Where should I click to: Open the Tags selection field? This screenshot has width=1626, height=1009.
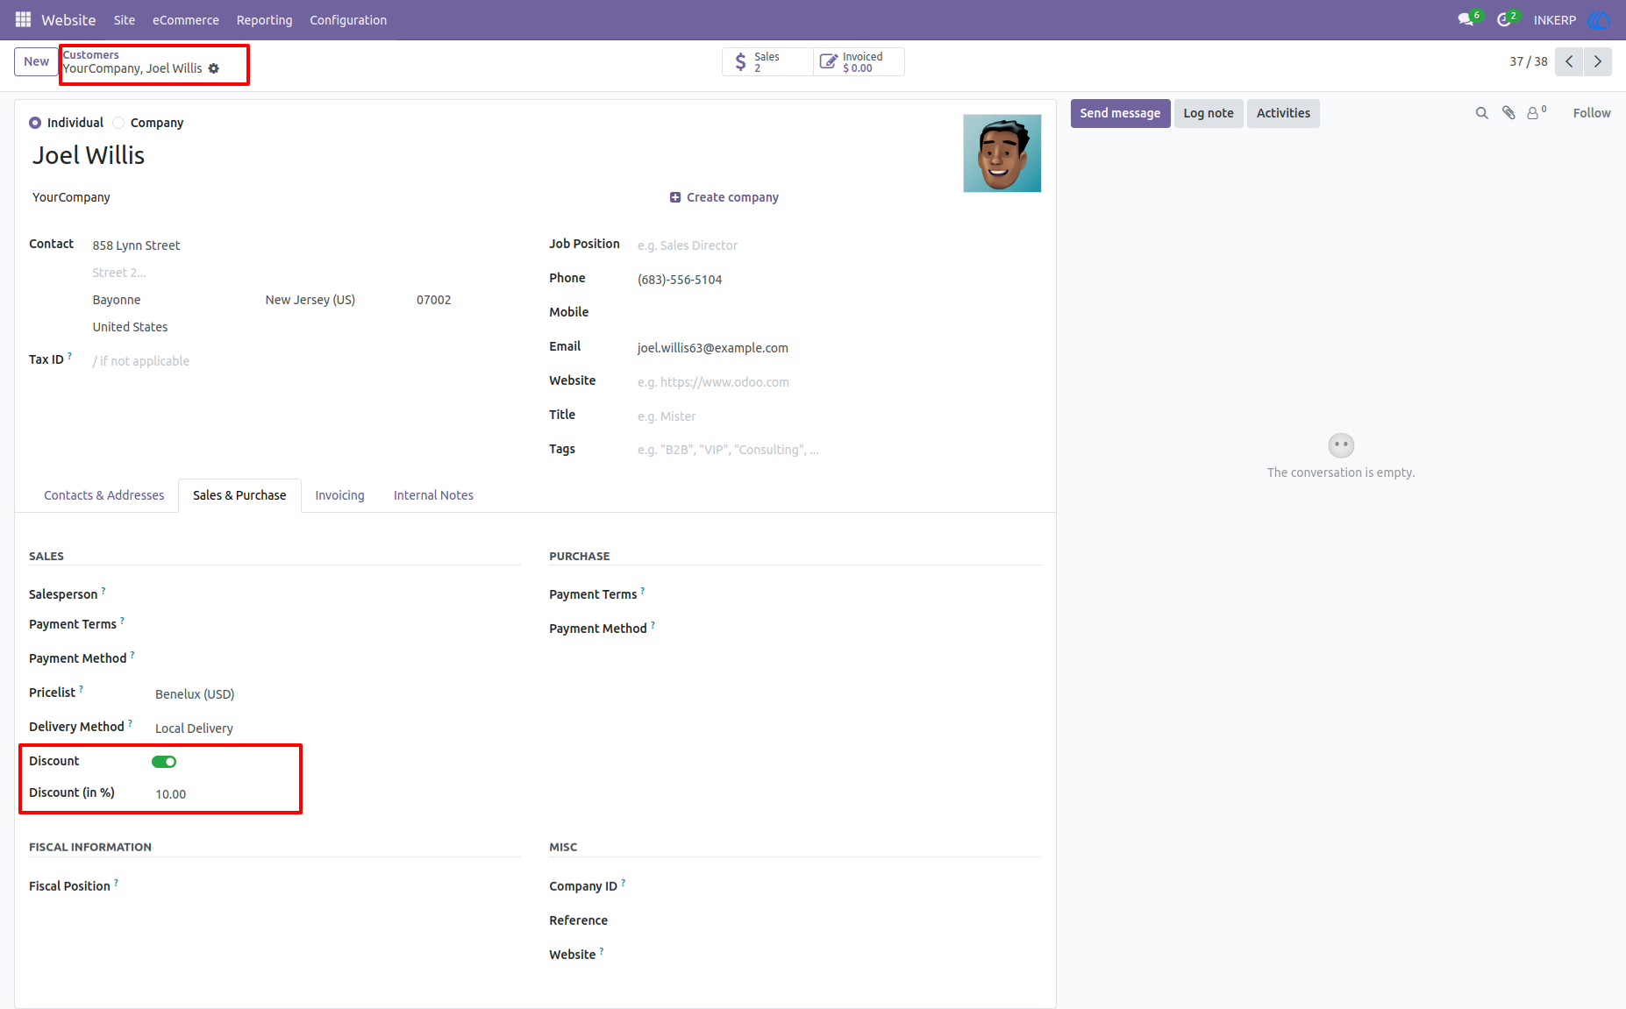point(838,450)
